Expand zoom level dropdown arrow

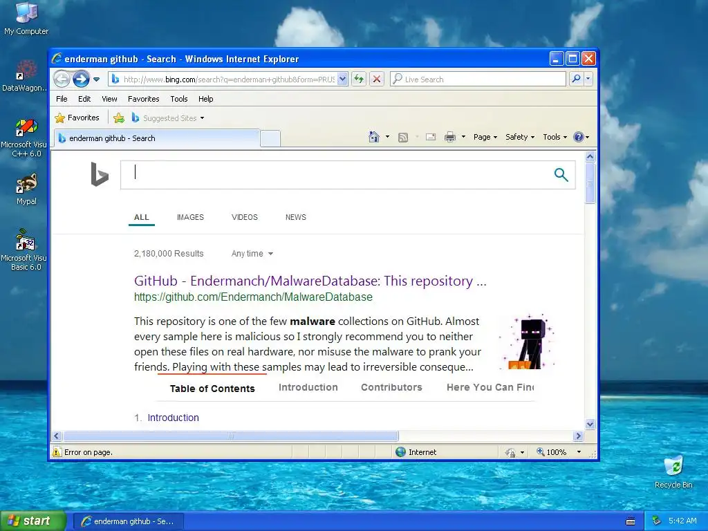pos(579,452)
